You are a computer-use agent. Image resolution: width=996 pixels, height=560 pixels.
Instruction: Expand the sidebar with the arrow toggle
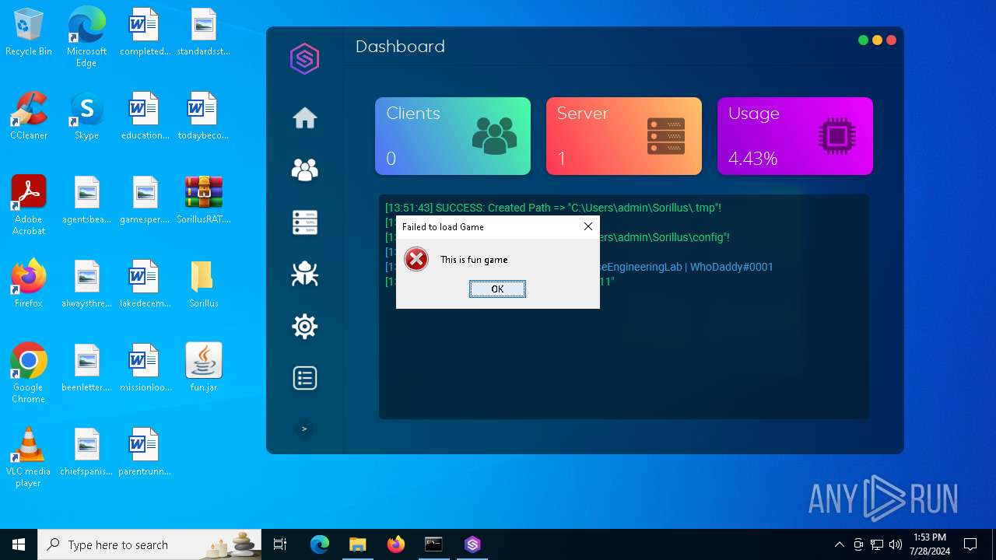[304, 429]
